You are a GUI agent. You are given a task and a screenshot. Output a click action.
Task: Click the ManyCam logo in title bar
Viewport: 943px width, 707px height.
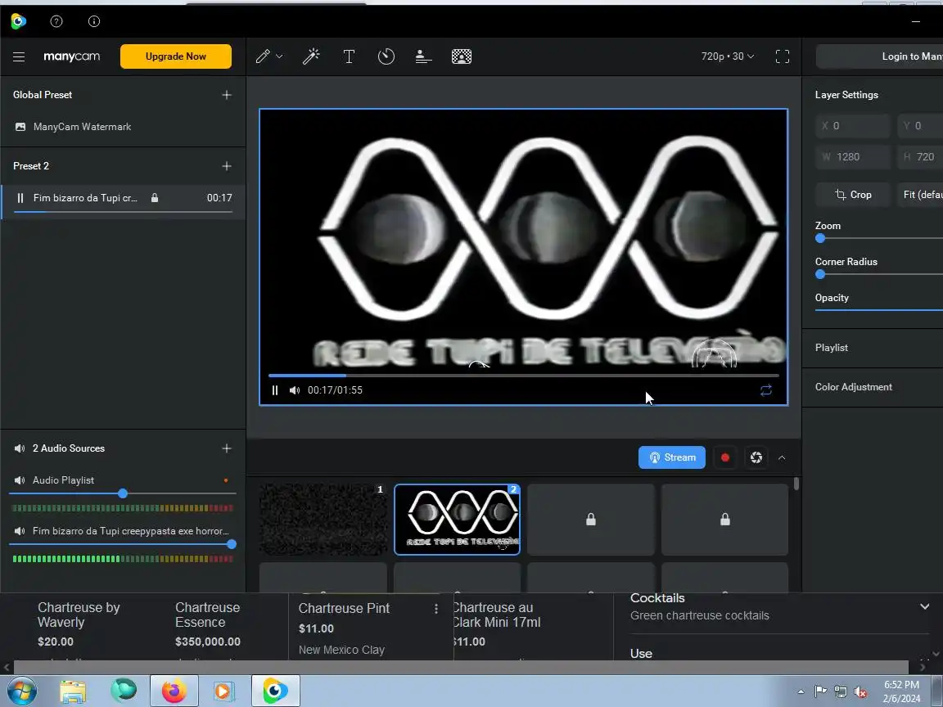tap(19, 21)
